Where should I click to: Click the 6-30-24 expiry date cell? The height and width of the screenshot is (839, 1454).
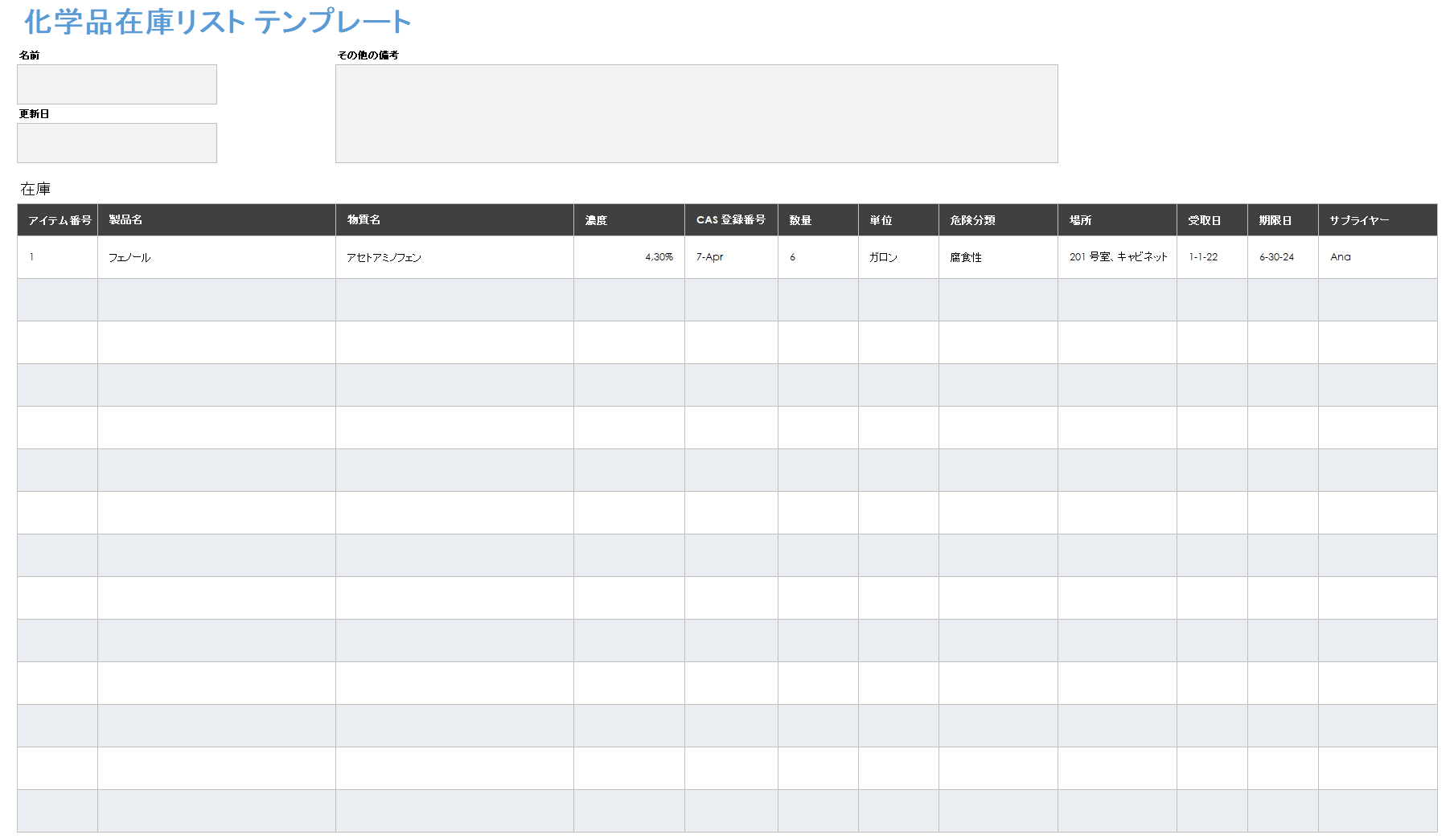coord(1284,257)
